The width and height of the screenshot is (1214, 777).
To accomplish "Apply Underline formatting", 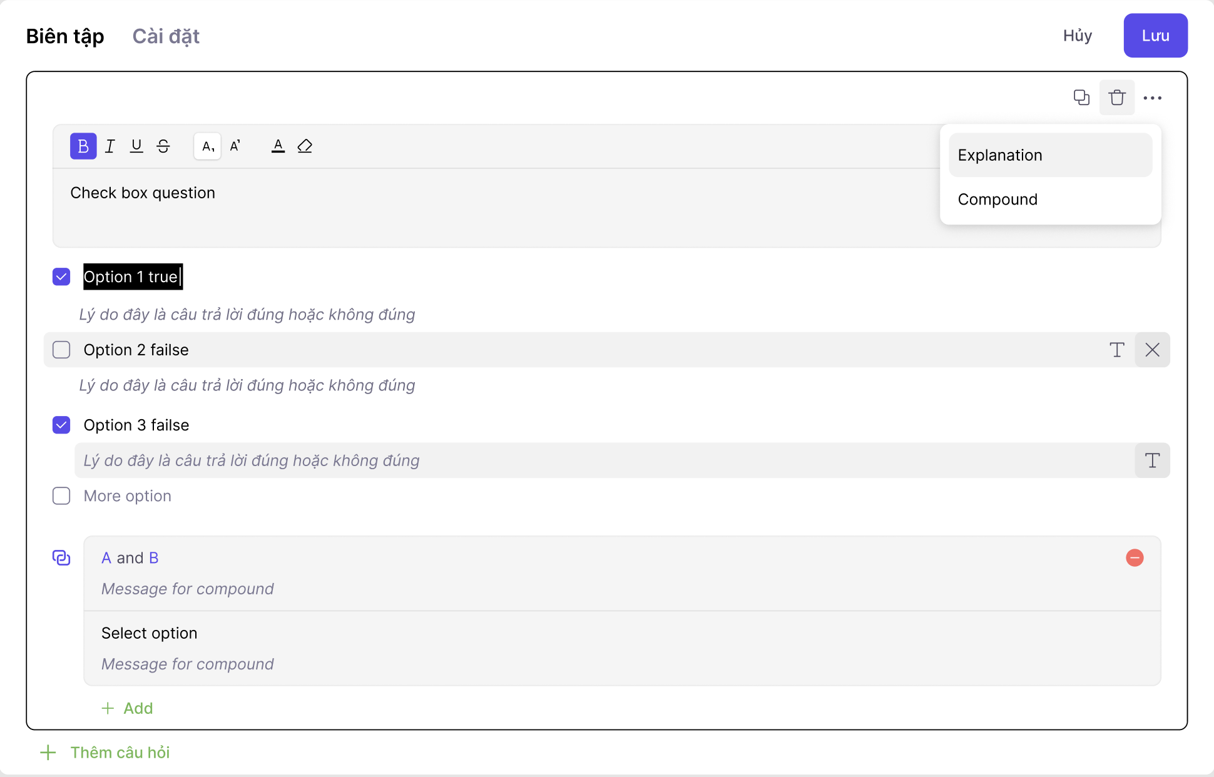I will pos(136,146).
